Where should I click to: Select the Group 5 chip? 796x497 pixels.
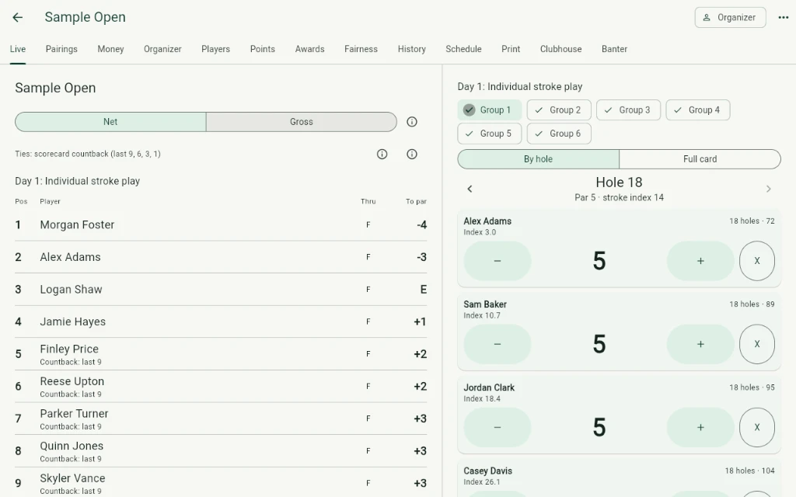click(x=490, y=134)
